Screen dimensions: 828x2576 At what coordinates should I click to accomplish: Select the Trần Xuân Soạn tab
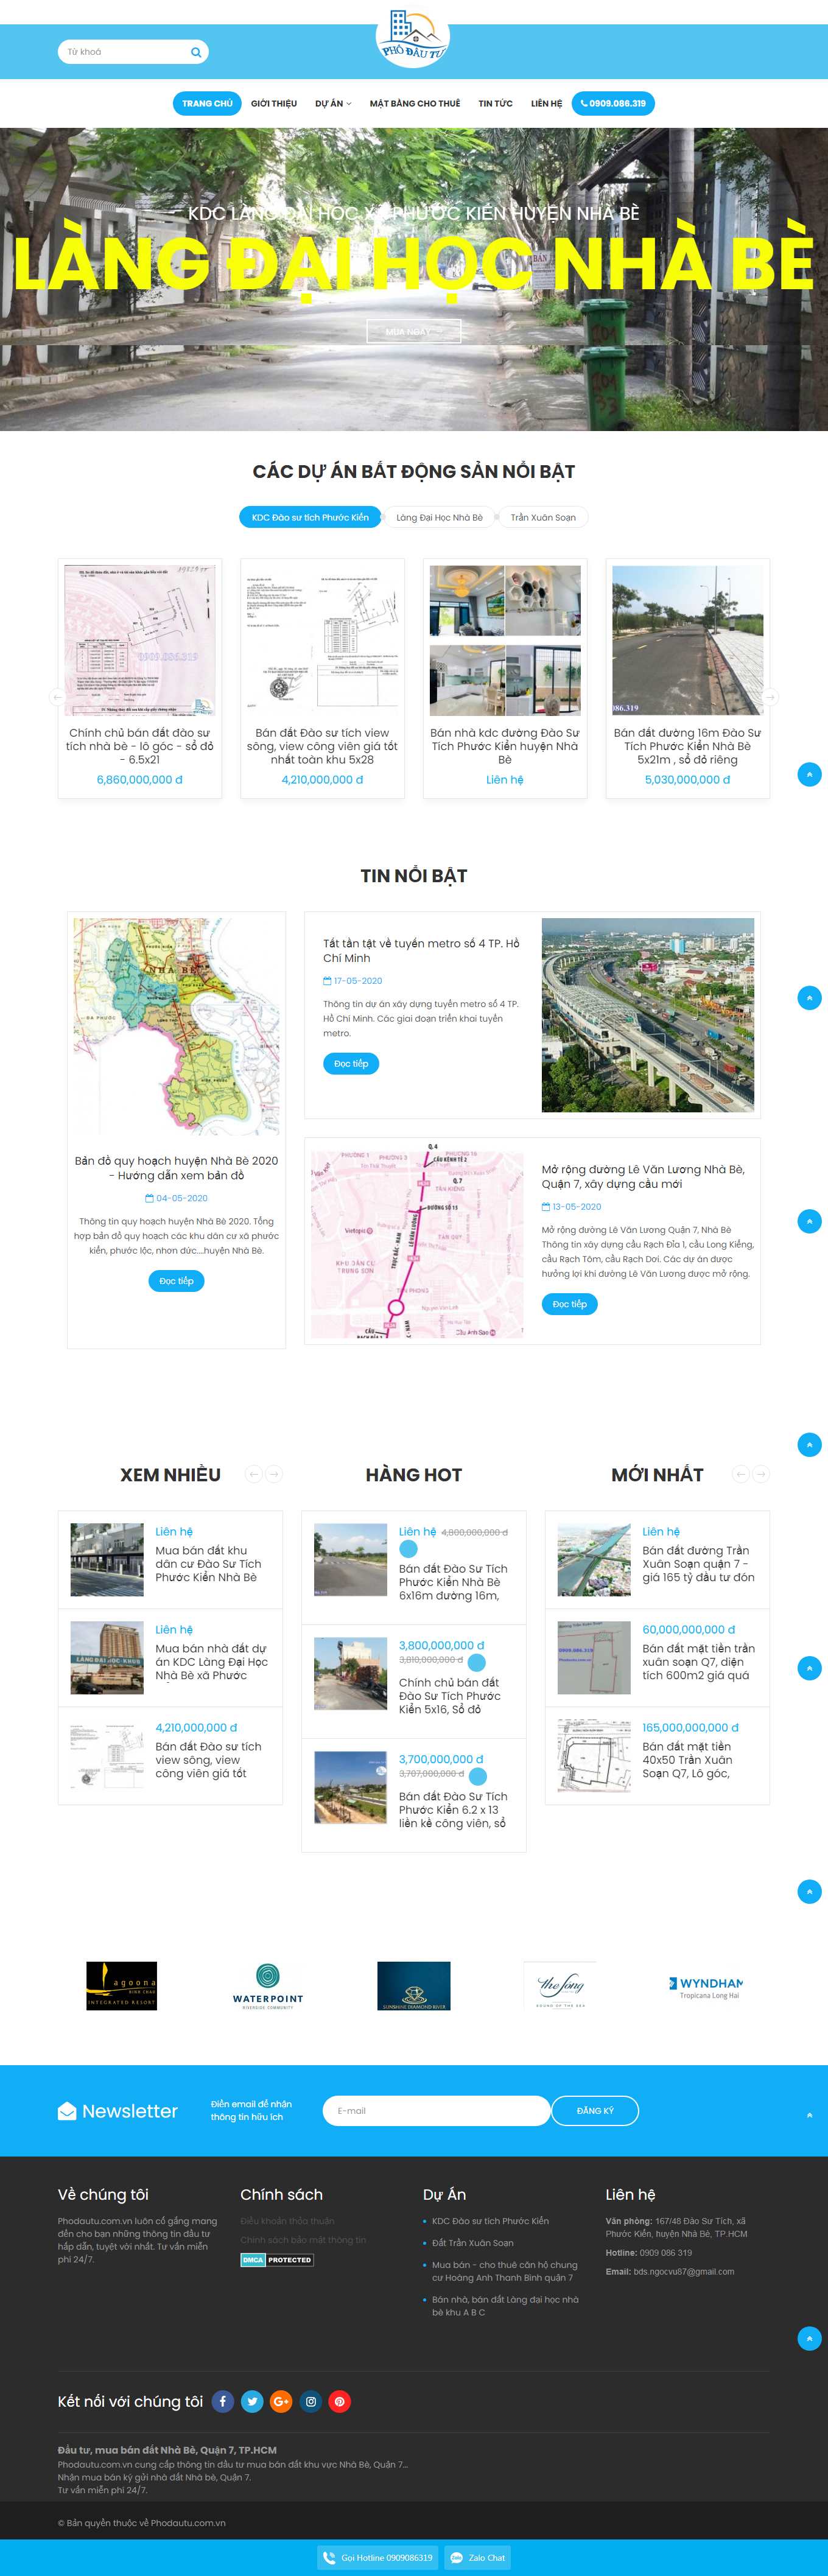click(543, 517)
